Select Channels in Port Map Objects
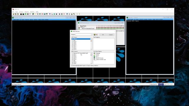 [98, 53]
